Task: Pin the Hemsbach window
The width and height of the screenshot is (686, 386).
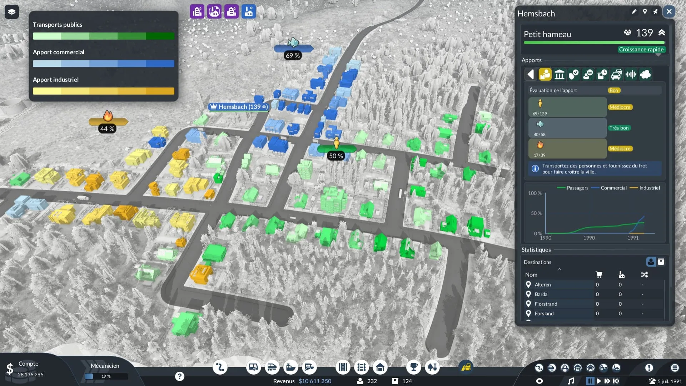Action: 656,12
